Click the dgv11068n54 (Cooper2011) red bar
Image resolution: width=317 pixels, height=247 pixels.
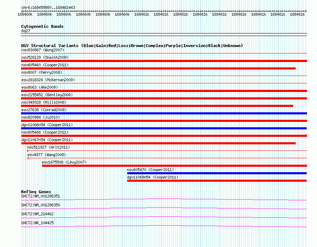coord(217,181)
